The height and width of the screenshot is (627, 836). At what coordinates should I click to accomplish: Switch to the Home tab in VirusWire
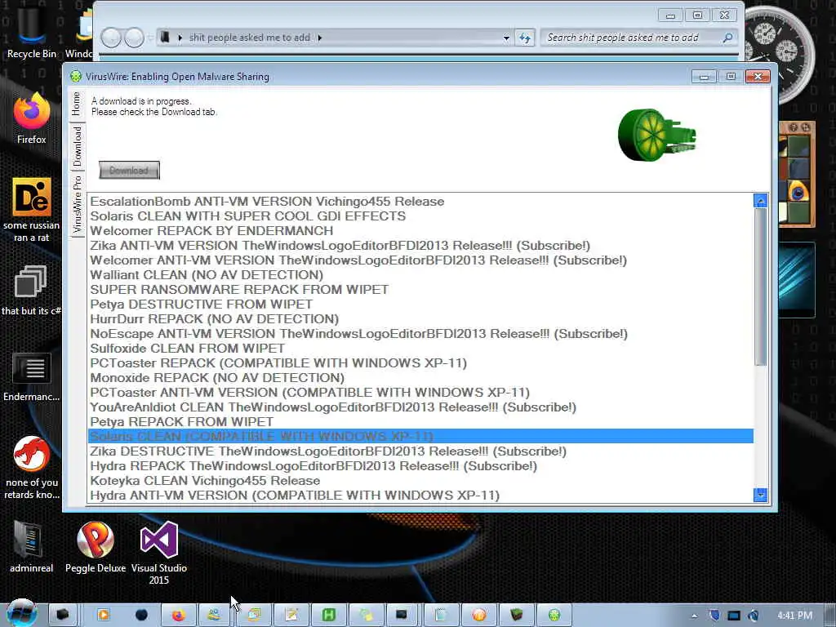[76, 104]
